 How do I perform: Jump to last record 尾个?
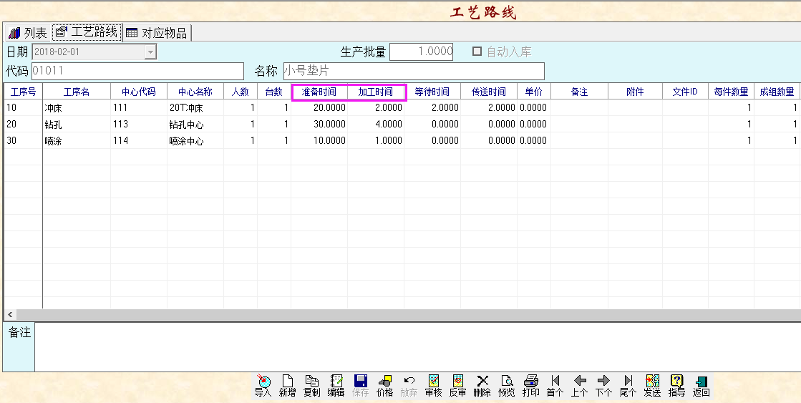tap(628, 386)
